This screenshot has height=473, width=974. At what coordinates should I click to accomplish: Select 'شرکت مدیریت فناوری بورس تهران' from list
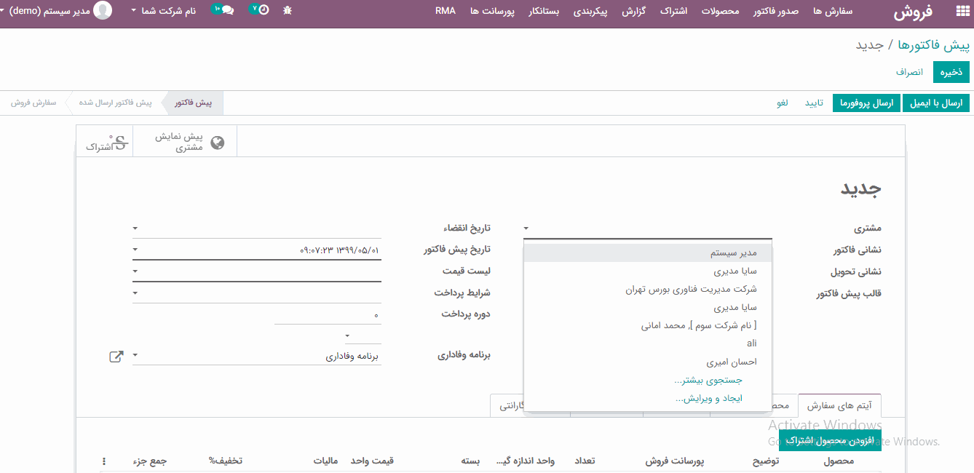tap(690, 290)
